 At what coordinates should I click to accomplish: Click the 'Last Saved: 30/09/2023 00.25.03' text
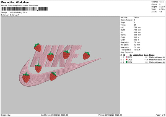[55, 115]
